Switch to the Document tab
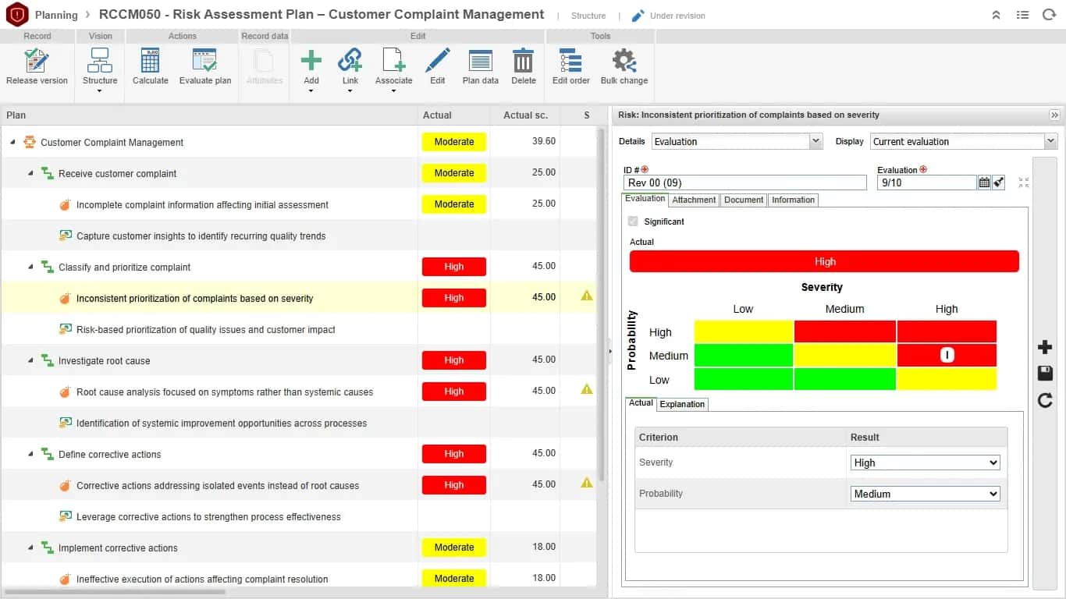 [744, 200]
